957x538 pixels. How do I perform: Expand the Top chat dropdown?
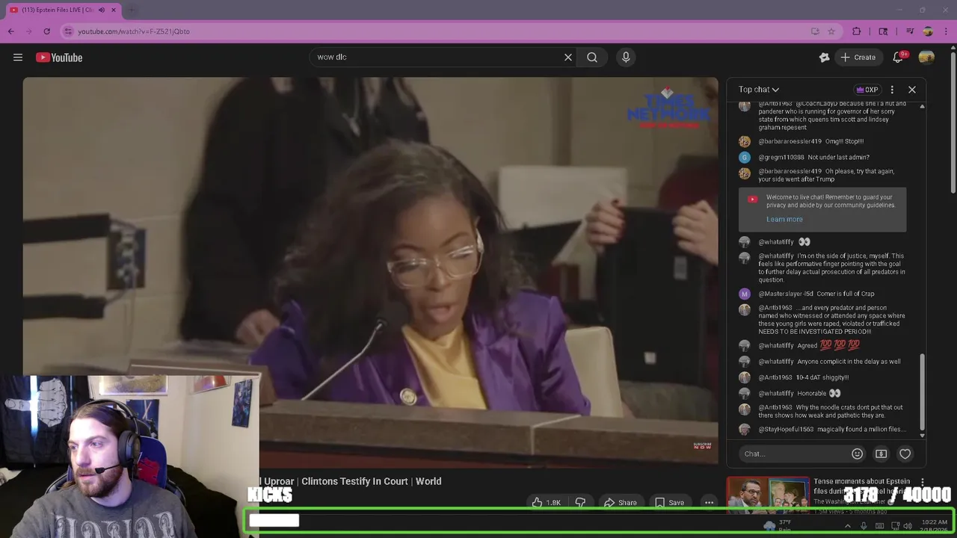[759, 90]
